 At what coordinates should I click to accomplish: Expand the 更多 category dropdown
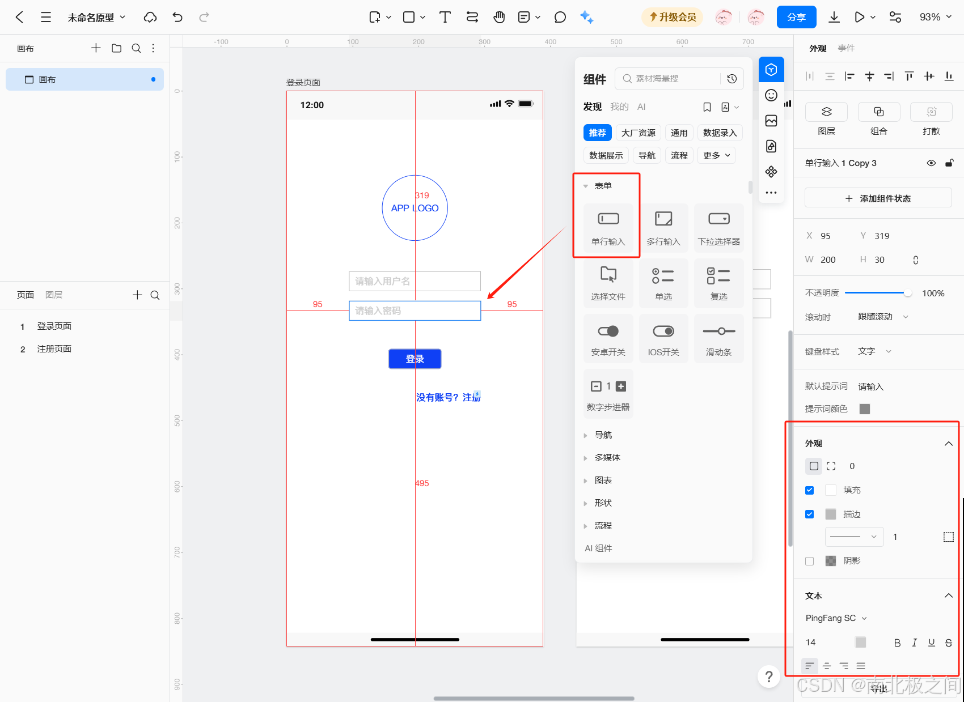(x=717, y=155)
